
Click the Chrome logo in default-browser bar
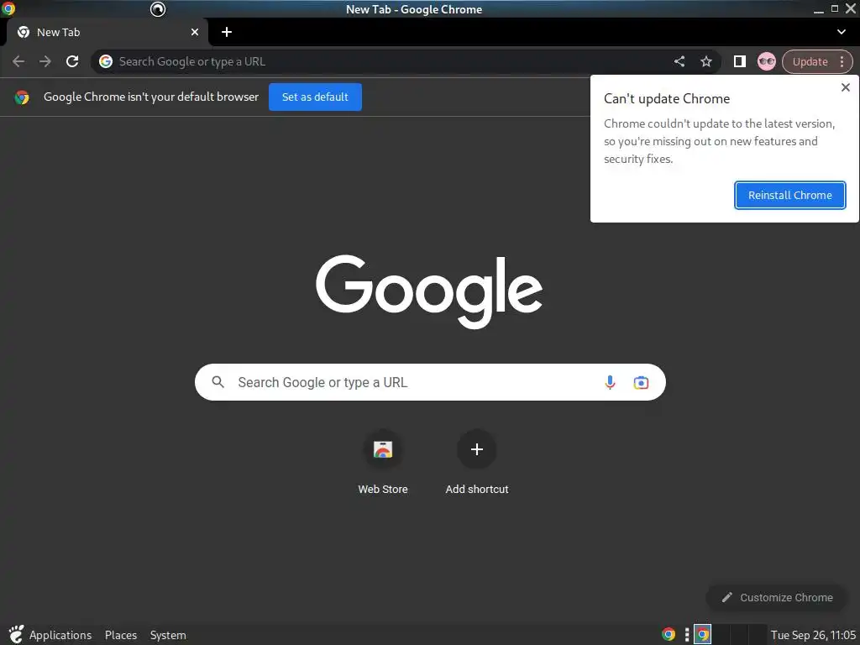coord(22,97)
